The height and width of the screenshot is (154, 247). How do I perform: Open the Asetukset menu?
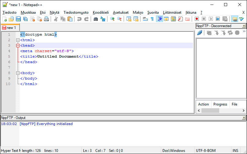pyautogui.click(x=121, y=13)
